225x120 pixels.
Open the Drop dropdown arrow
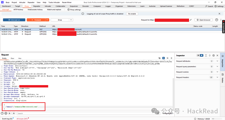(x=71, y=20)
